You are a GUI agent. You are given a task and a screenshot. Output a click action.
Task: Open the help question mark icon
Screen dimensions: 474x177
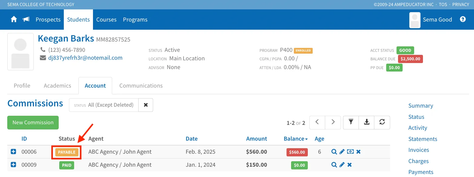point(463,19)
